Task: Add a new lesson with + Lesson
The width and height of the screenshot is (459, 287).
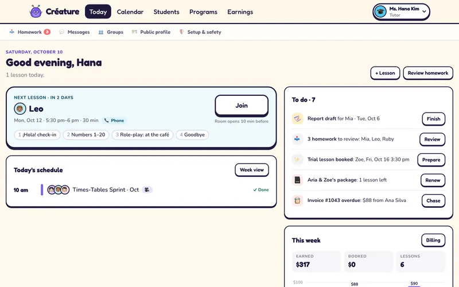Action: click(x=385, y=73)
